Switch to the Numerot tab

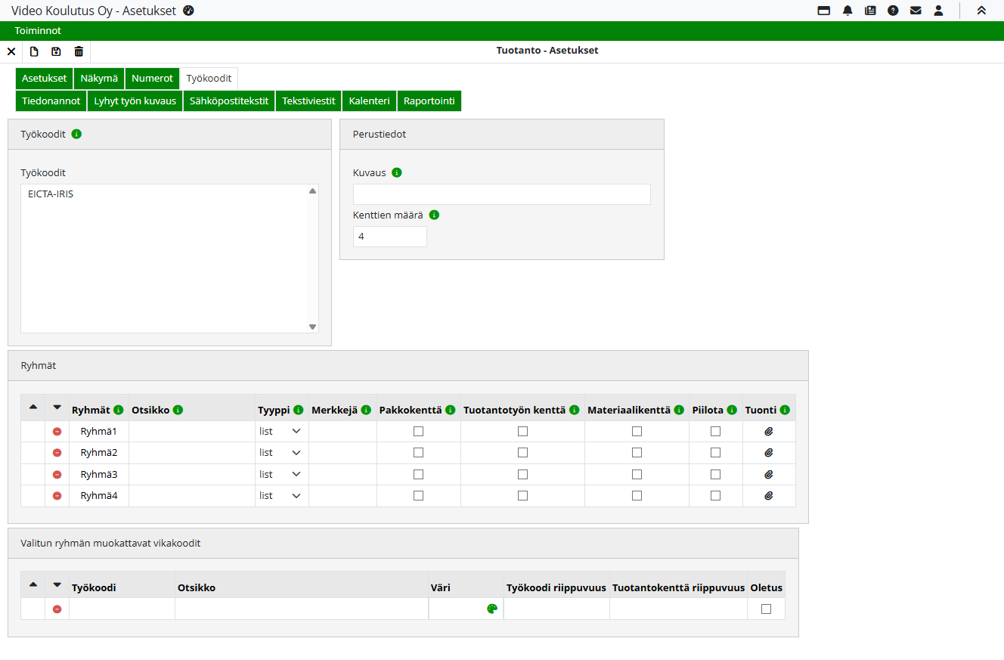pyautogui.click(x=152, y=78)
